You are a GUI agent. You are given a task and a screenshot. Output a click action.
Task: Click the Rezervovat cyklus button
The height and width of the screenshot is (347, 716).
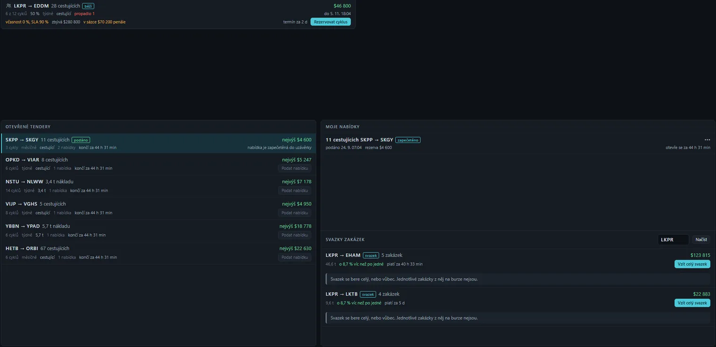(x=331, y=22)
